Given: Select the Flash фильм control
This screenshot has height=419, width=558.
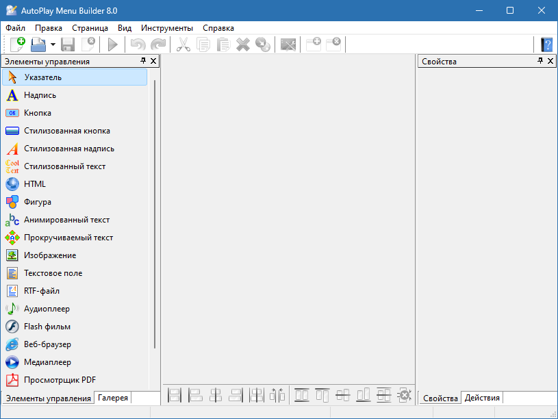Looking at the screenshot, I should tap(75, 327).
